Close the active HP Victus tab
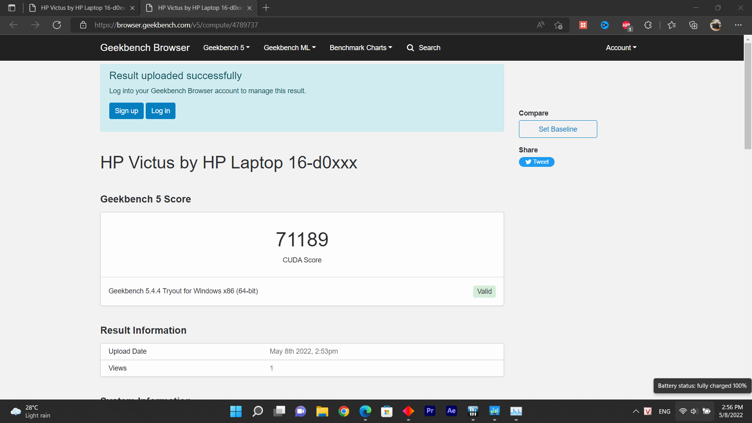This screenshot has width=752, height=423. click(x=249, y=8)
